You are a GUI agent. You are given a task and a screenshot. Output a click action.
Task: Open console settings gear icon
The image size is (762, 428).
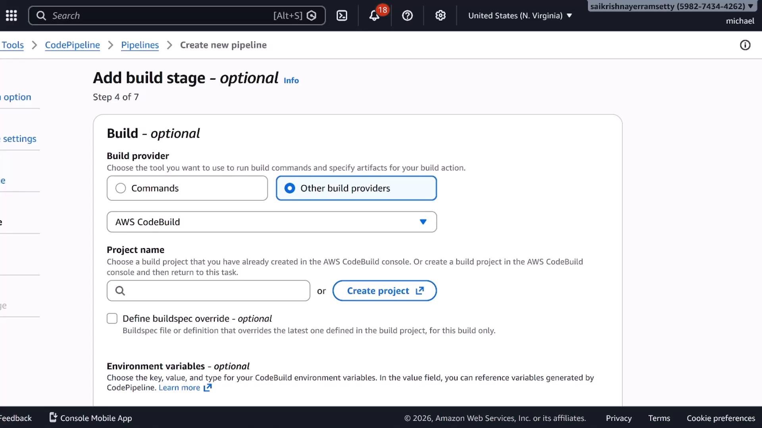(x=440, y=15)
